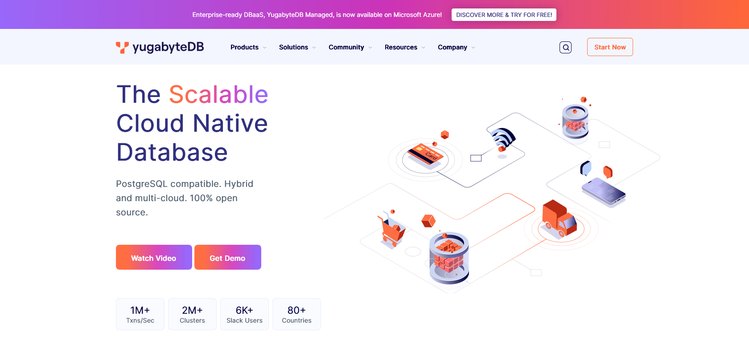
Task: Open the Solutions menu
Action: click(293, 47)
